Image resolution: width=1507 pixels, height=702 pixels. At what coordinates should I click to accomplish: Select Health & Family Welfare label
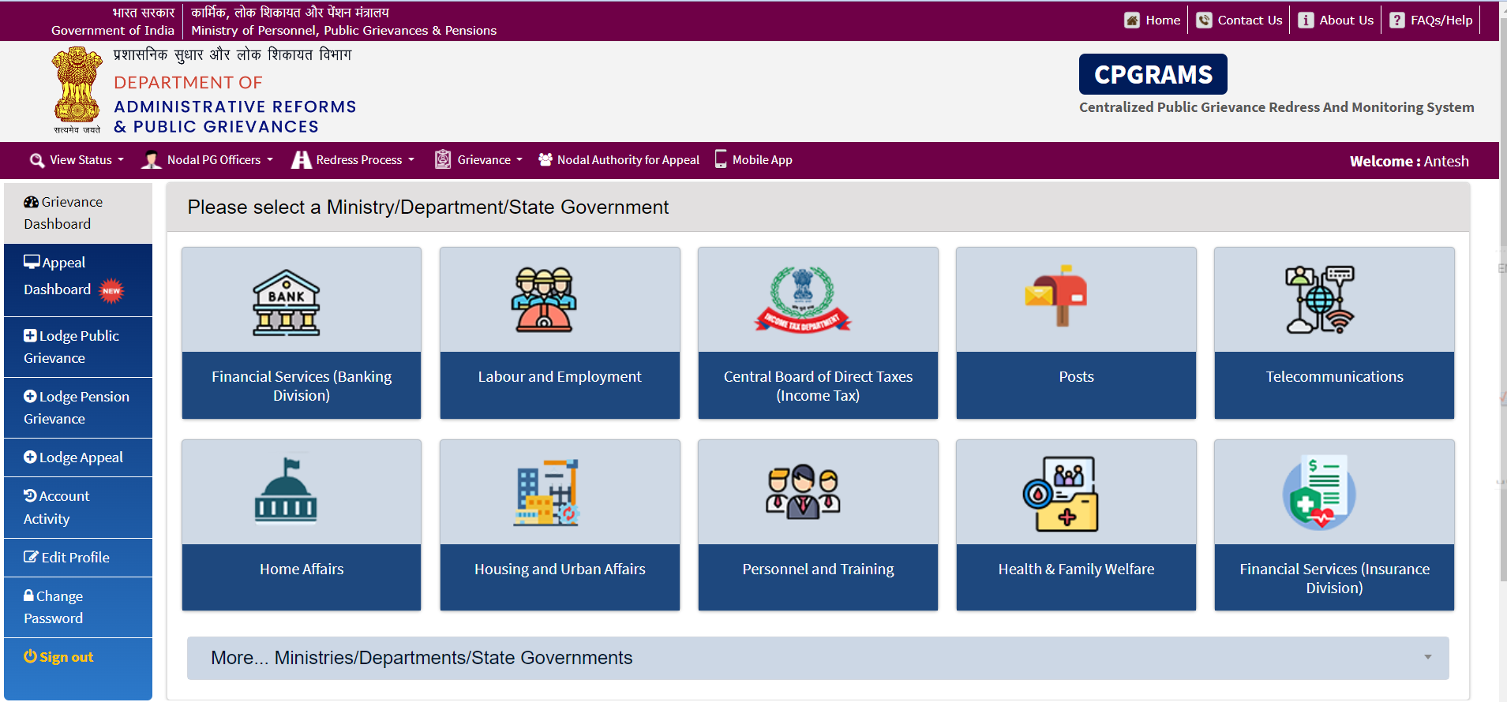coord(1076,569)
